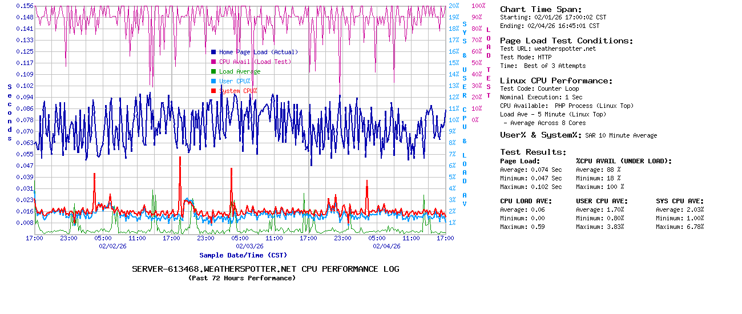This screenshot has height=314, width=742.
Task: Click the 02/04/26 date label on the x-axis
Action: point(387,246)
